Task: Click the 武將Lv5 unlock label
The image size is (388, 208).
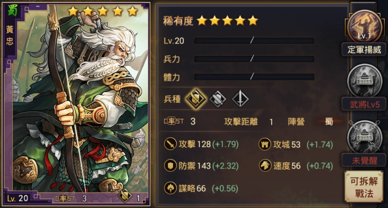Action: click(364, 104)
